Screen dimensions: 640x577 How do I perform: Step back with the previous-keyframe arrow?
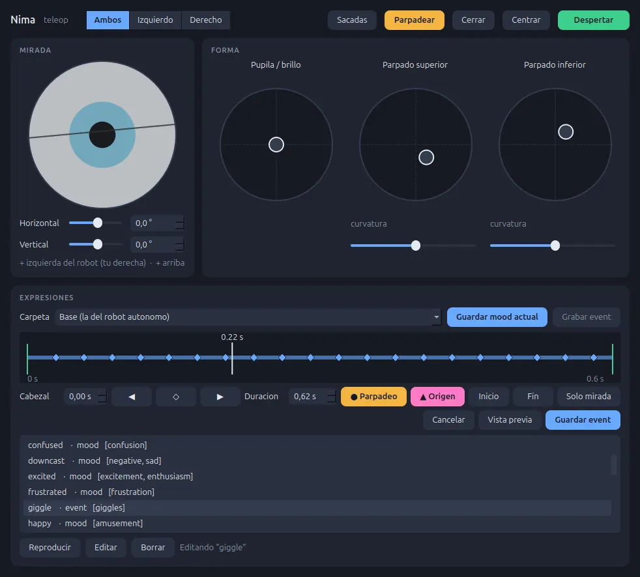coord(132,397)
